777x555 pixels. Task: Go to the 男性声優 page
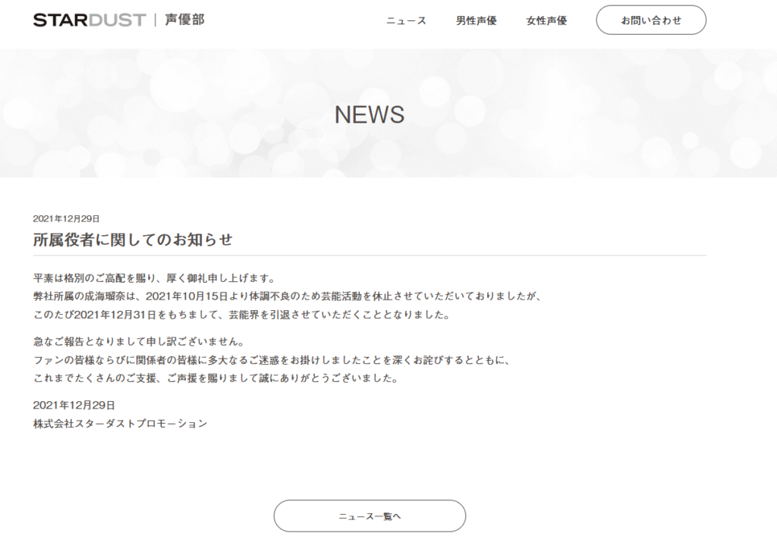click(x=476, y=20)
